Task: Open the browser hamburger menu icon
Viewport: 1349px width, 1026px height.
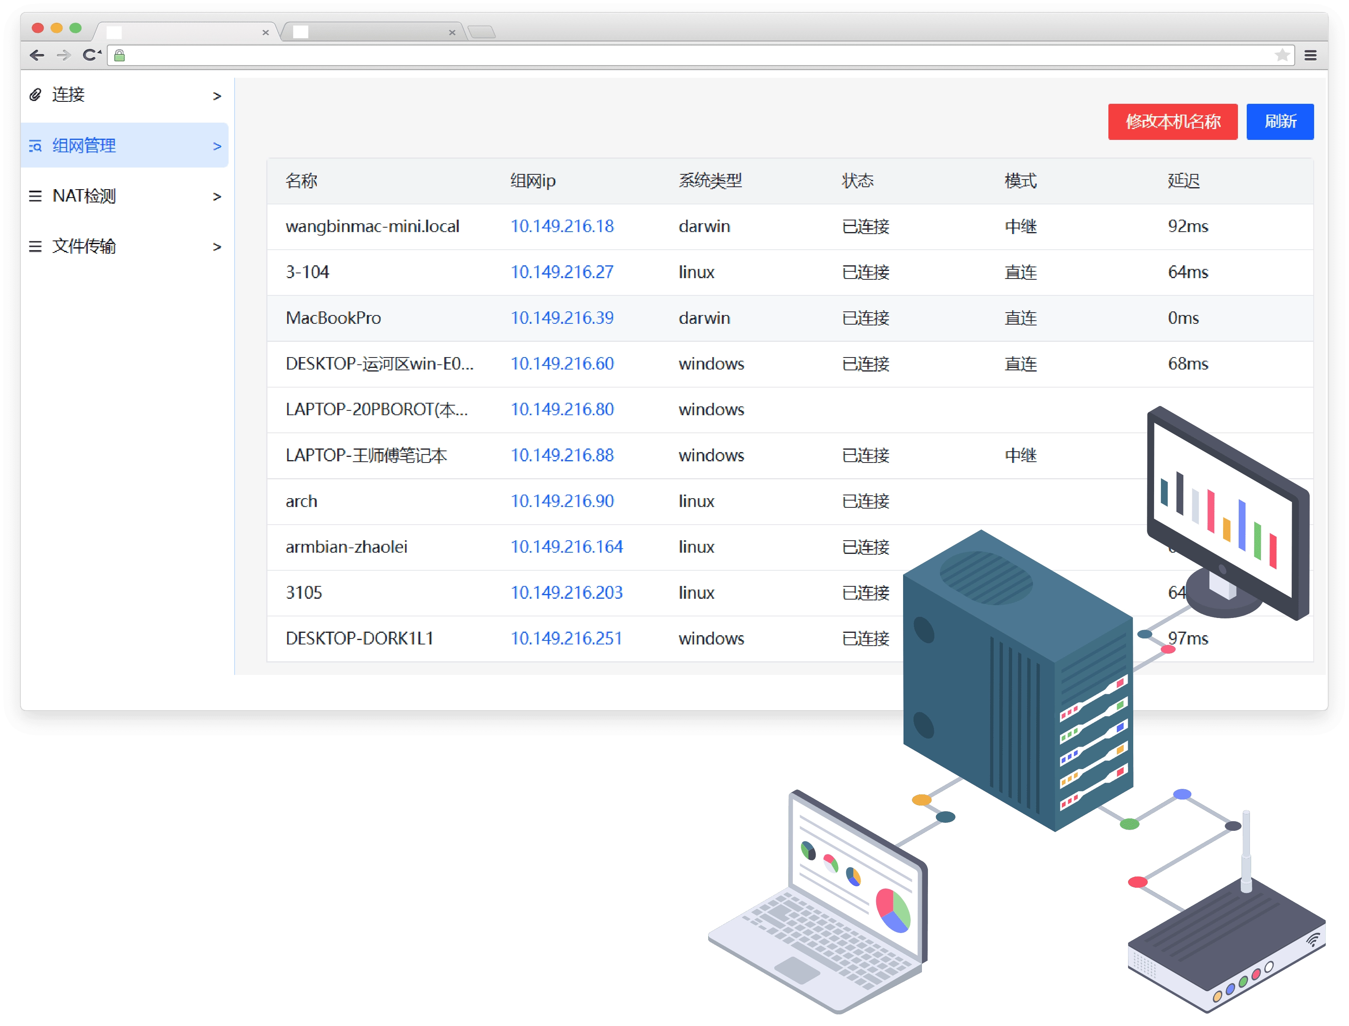Action: pos(1310,56)
